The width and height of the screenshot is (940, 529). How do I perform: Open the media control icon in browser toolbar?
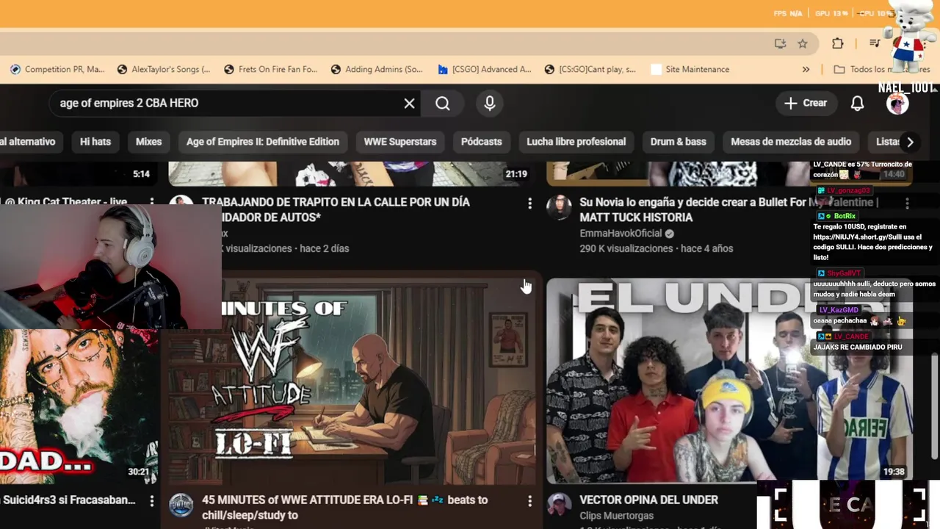(875, 43)
